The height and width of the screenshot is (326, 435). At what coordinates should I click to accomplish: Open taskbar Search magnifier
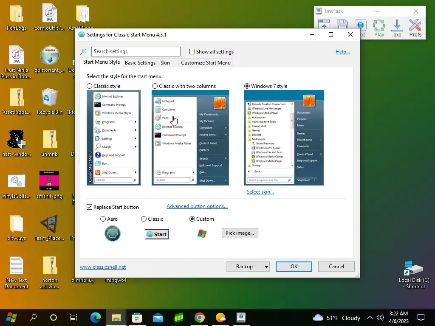coord(33,318)
